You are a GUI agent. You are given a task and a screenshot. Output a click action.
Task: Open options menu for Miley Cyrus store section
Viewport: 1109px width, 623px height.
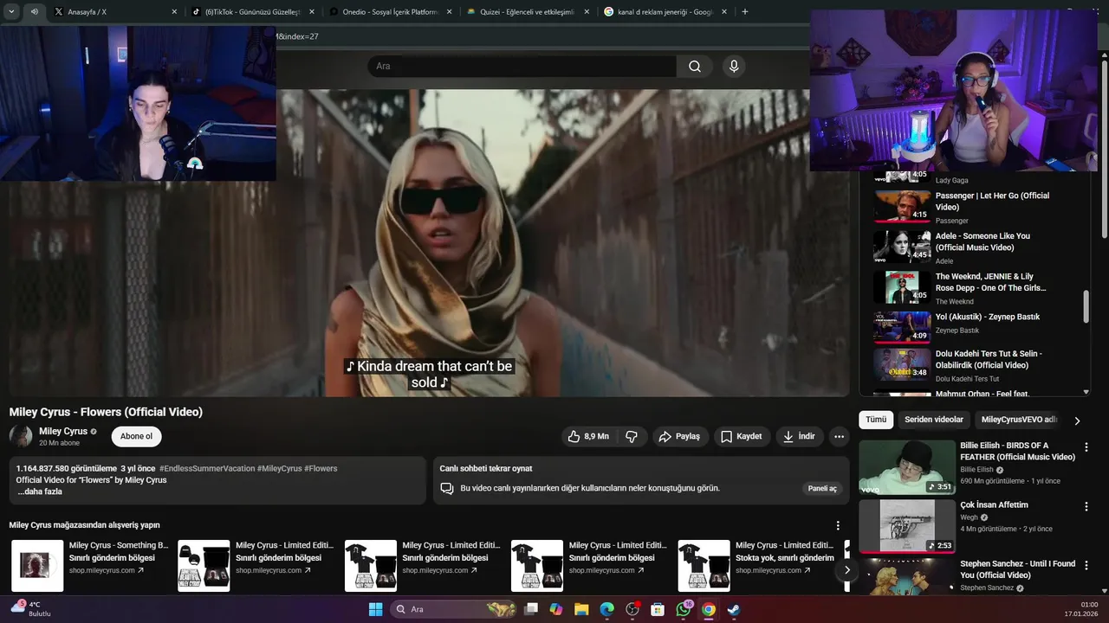[838, 525]
